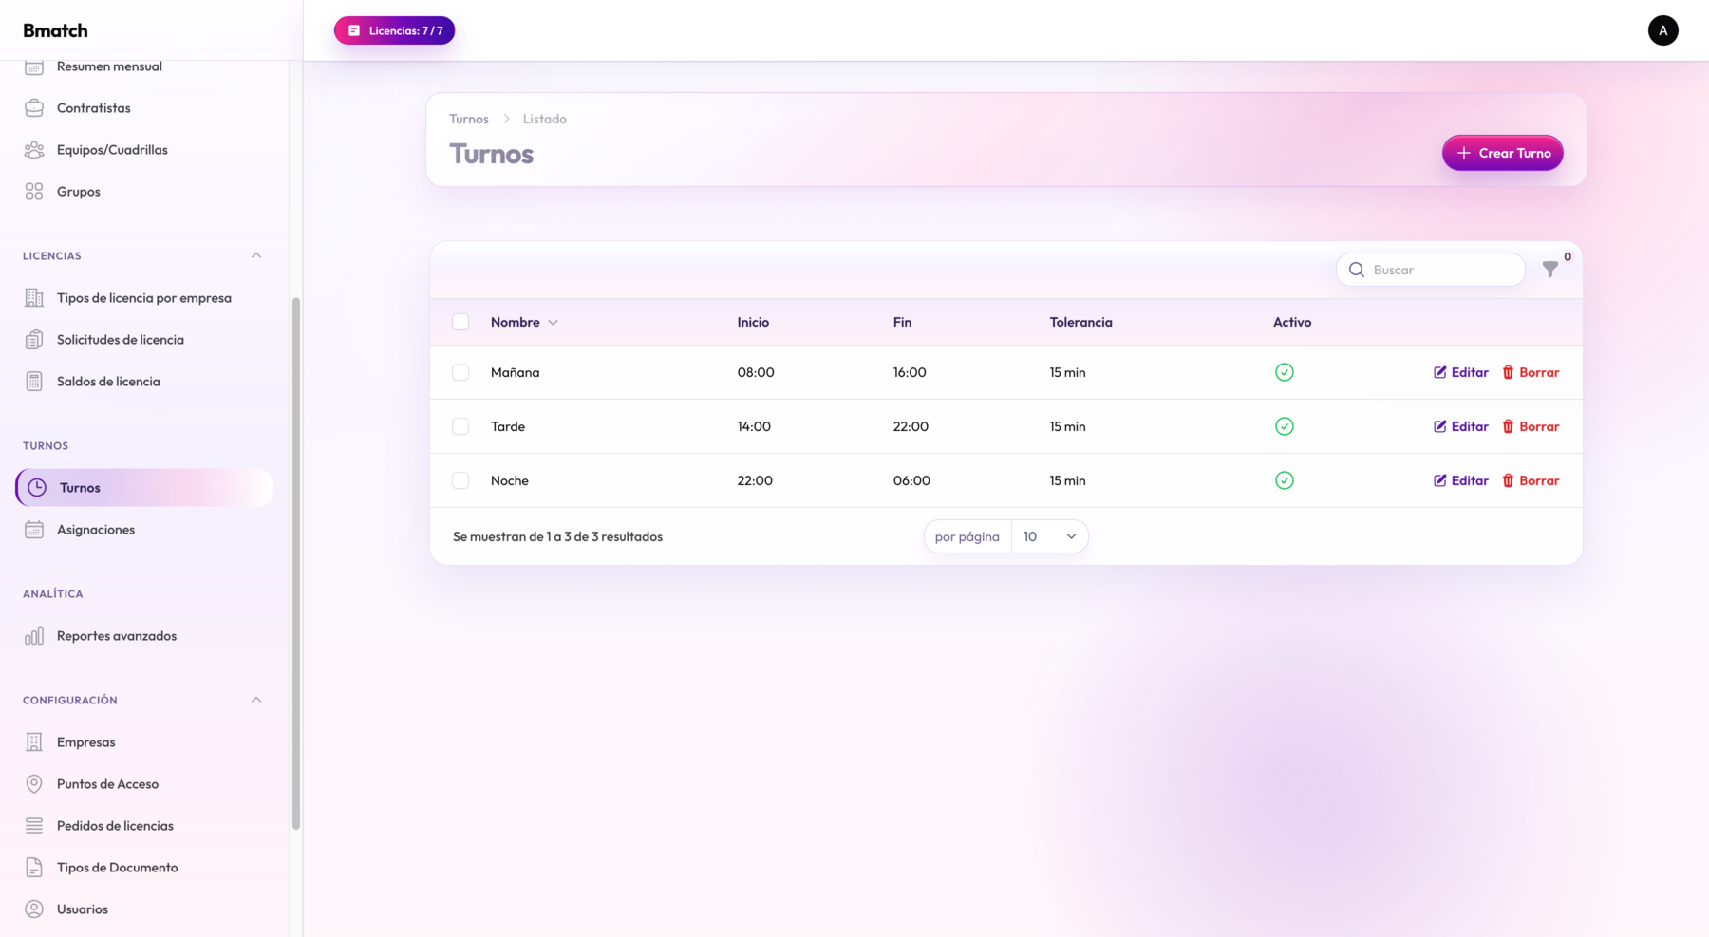This screenshot has height=937, width=1709.
Task: Click the Resumen mensual calendar icon
Action: click(34, 66)
